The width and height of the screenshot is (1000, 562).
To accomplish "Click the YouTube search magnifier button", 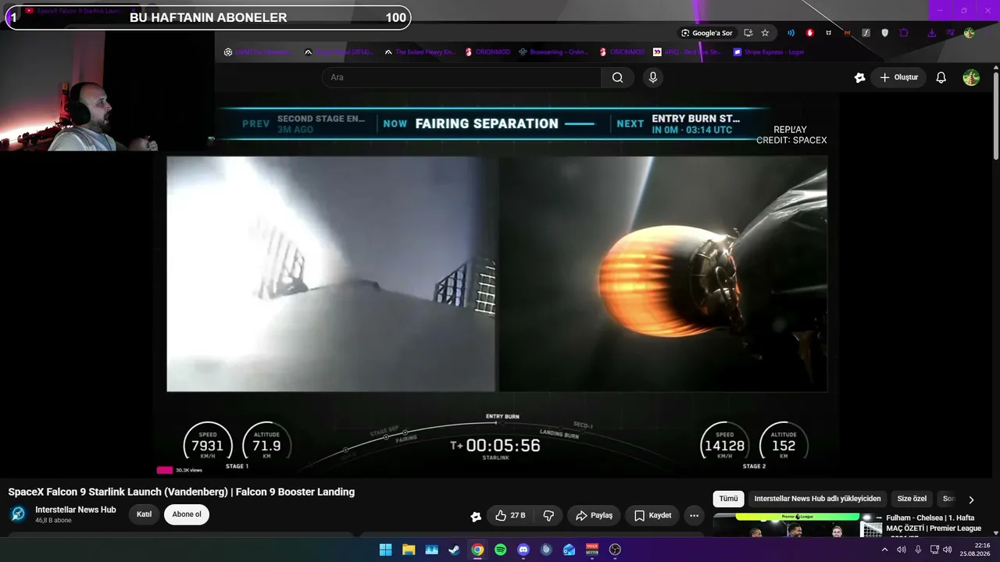I will tap(617, 77).
